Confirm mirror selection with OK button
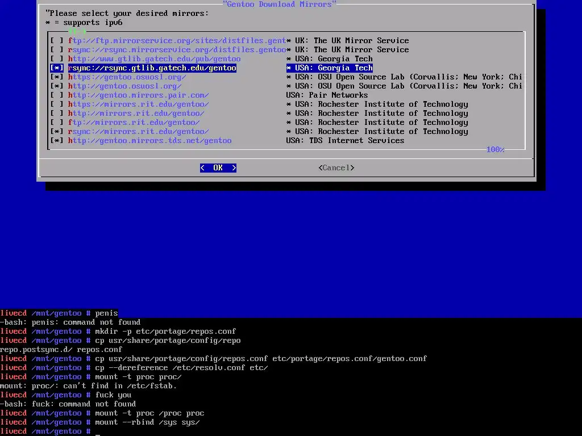Image resolution: width=582 pixels, height=436 pixels. [x=218, y=168]
